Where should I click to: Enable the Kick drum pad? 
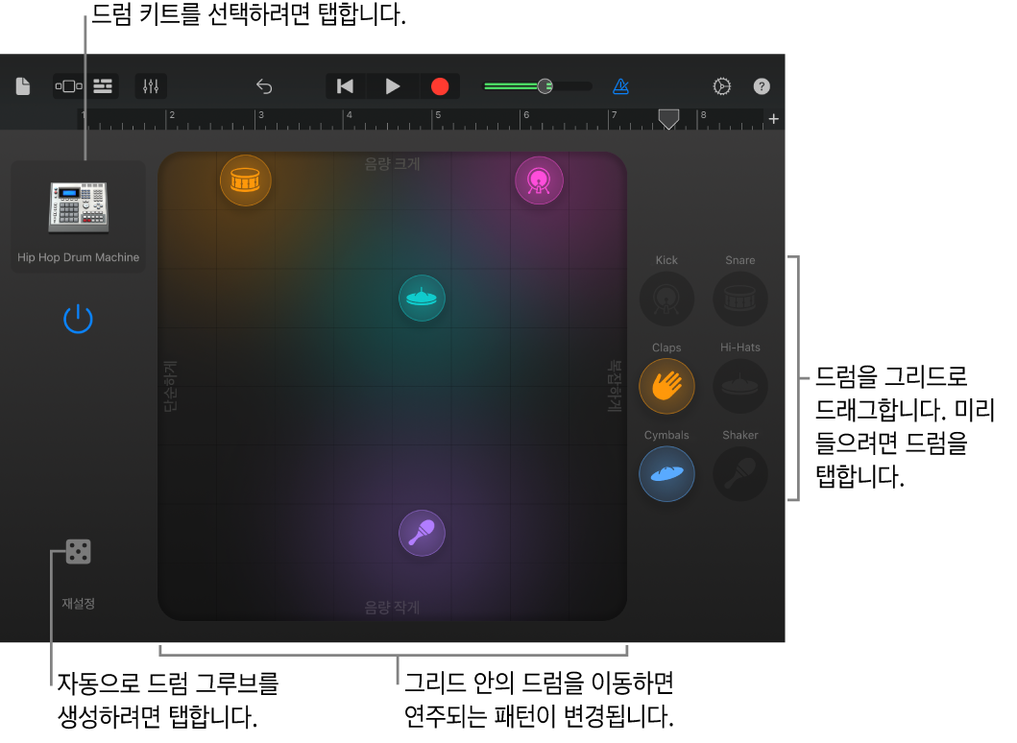pos(666,299)
